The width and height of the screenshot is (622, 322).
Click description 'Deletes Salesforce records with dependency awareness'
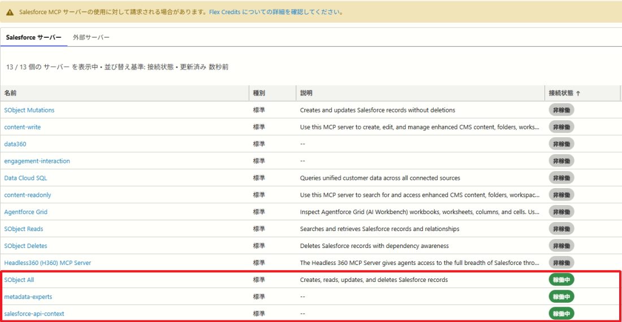374,246
